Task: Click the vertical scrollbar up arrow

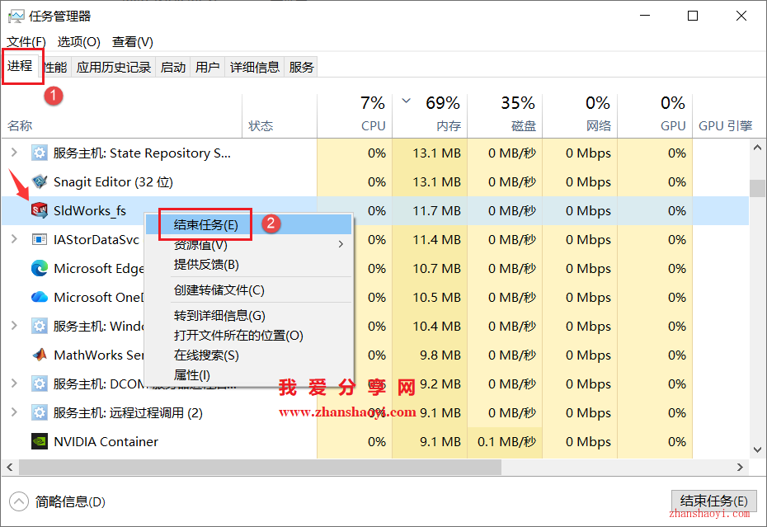Action: point(758,148)
